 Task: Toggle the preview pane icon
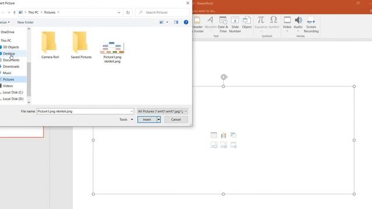(x=176, y=22)
